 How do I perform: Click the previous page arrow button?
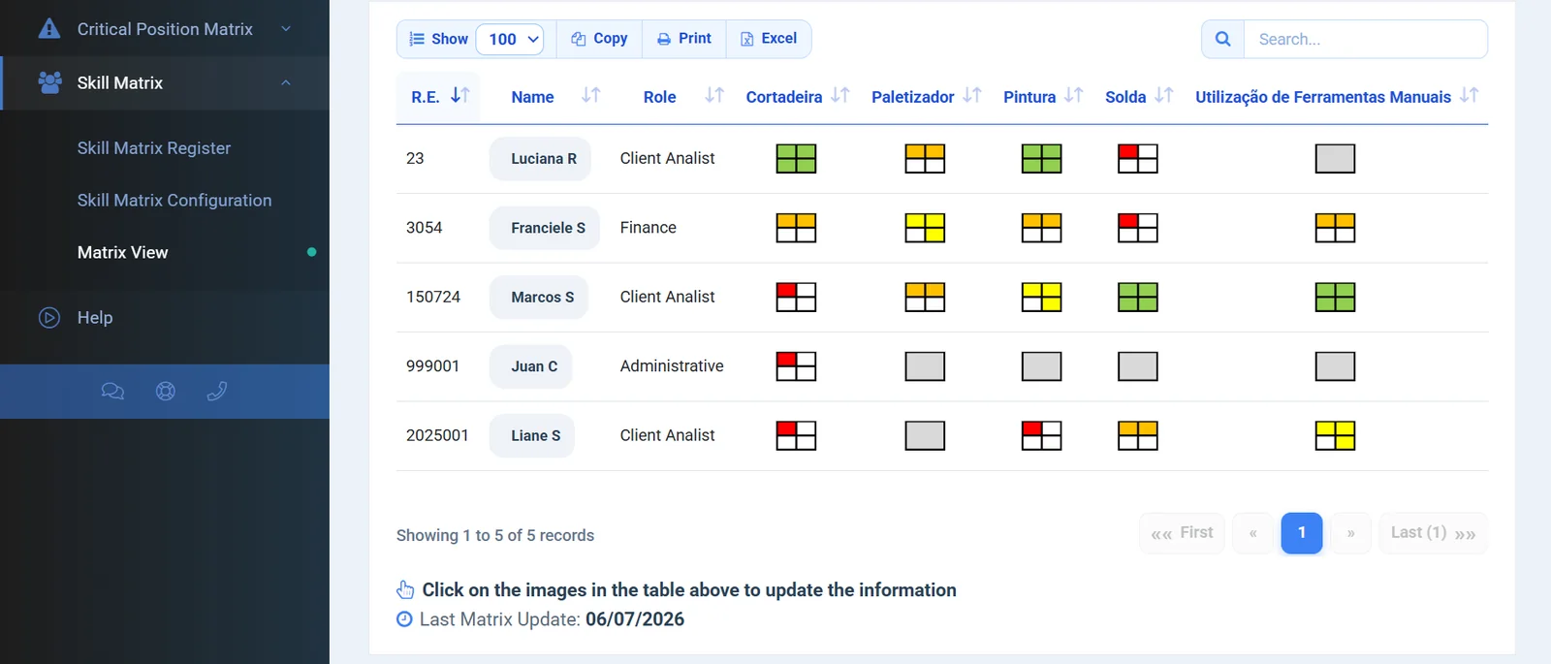[x=1253, y=533]
